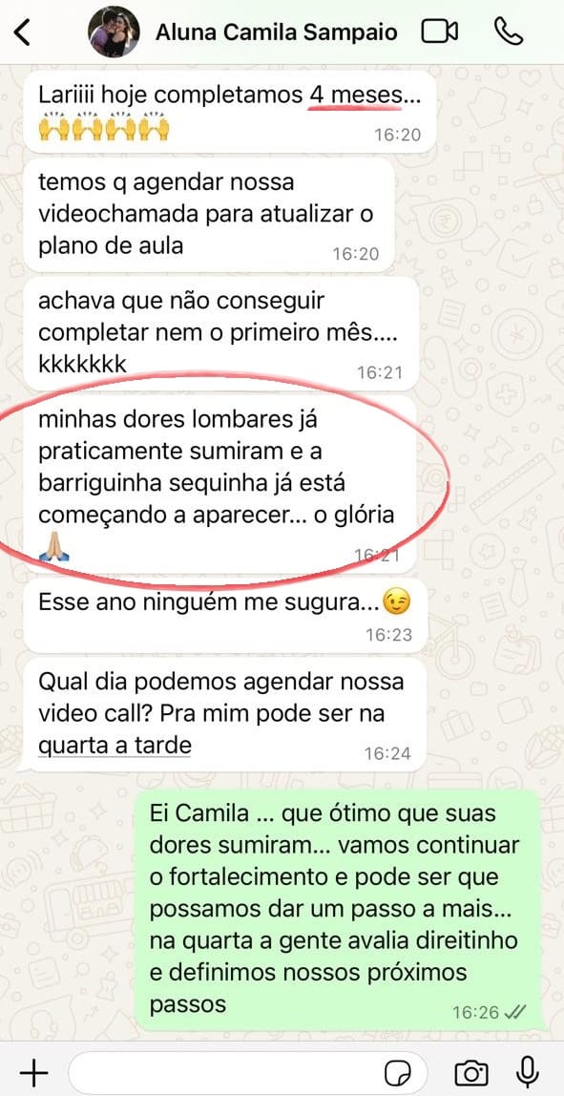Start a voice call via phone icon
Viewport: 564px width, 1096px height.
508,32
